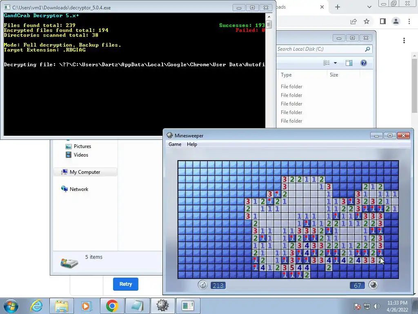Open Chrome profile avatar icon
Viewport: 418px width, 314px height.
pos(396,21)
